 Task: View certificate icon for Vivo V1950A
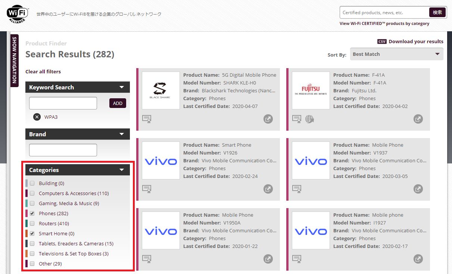click(147, 259)
